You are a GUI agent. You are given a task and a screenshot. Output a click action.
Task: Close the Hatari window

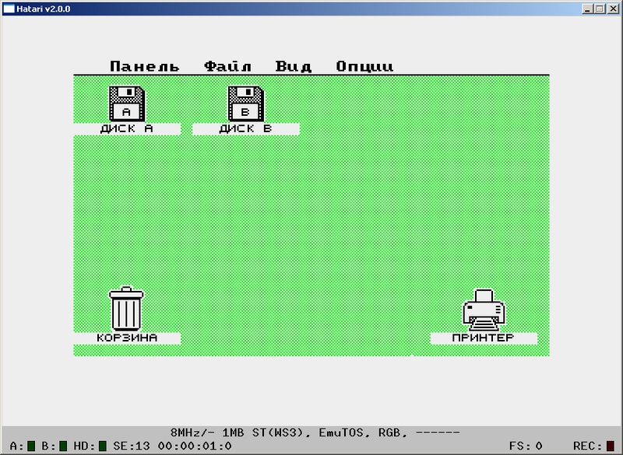613,9
